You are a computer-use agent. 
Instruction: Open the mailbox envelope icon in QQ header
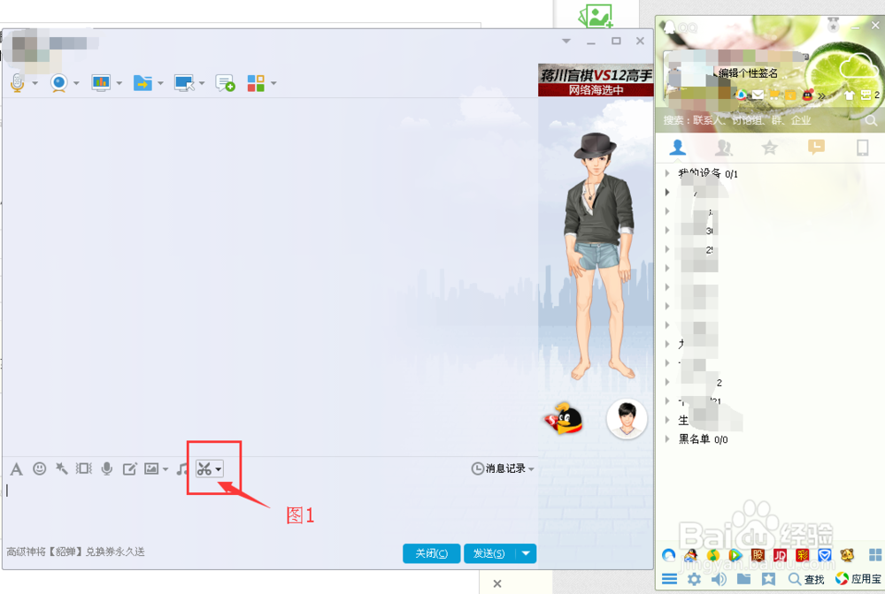click(x=758, y=95)
